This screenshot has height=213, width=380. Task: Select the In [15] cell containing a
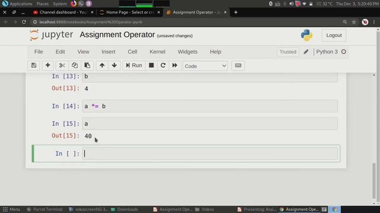click(x=210, y=124)
